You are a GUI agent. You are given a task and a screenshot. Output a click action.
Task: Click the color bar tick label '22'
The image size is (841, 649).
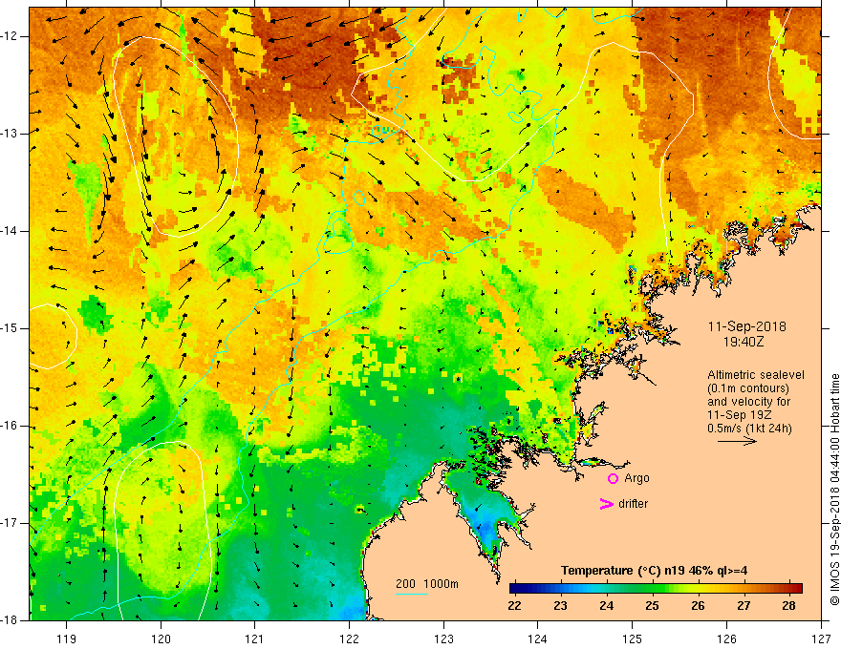514,606
